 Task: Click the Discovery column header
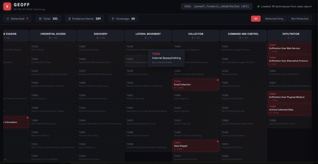tap(101, 36)
